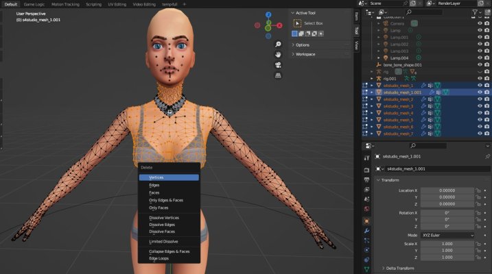The width and height of the screenshot is (492, 274).
Task: Disable rendering for s4studio_mesh_3 camera icon
Action: 487,106
